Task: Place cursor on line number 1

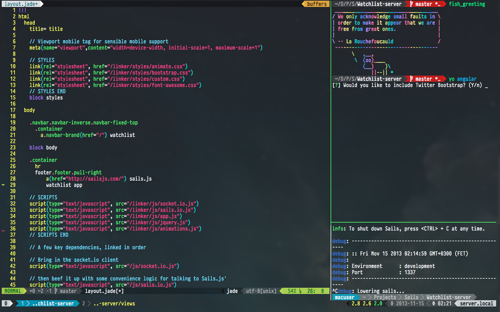Action: pyautogui.click(x=14, y=10)
